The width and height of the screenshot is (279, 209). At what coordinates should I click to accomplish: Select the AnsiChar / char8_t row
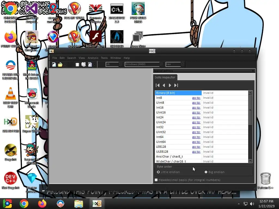tap(201, 156)
